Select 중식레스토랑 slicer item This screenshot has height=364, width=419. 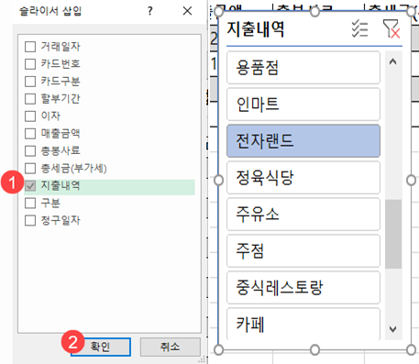click(303, 288)
